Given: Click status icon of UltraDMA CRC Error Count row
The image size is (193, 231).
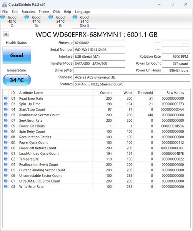Looking at the screenshot, I should [6, 181].
